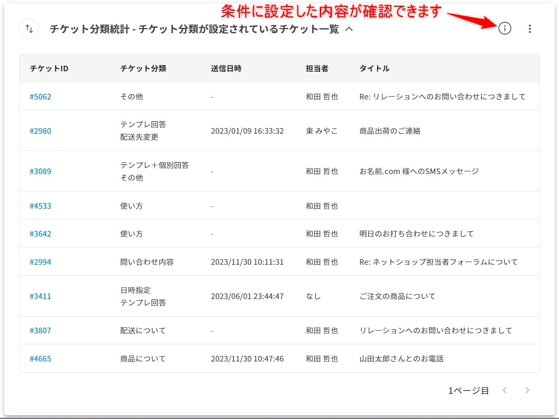Open ticket #3411

(40, 296)
